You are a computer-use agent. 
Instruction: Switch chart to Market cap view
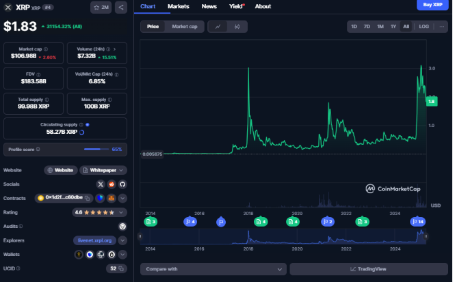[184, 27]
